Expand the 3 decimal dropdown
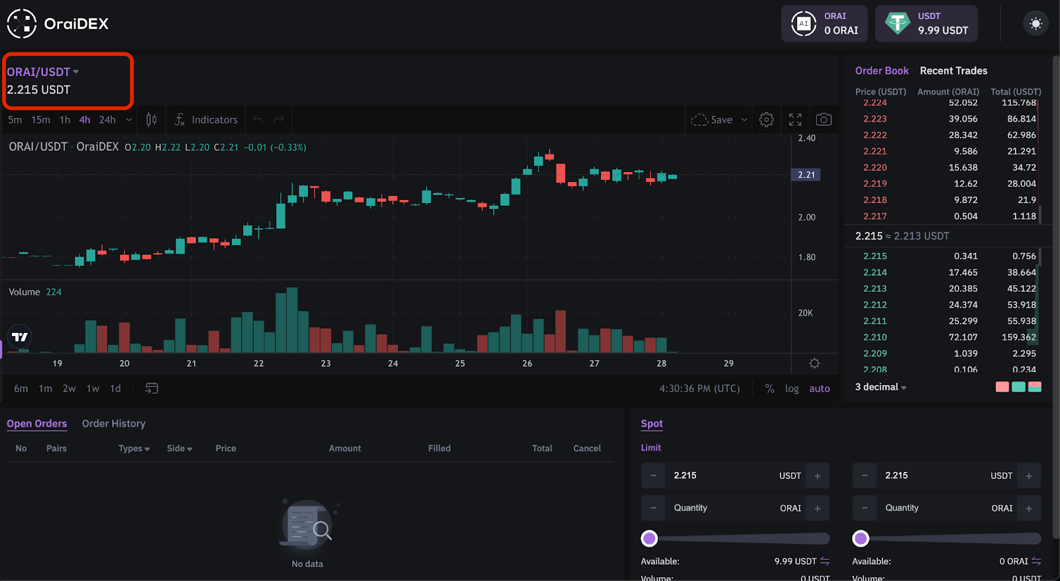 (880, 387)
